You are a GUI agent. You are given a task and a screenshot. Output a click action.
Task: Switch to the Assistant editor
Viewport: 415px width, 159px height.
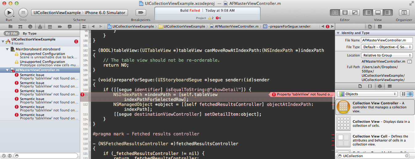[345, 13]
